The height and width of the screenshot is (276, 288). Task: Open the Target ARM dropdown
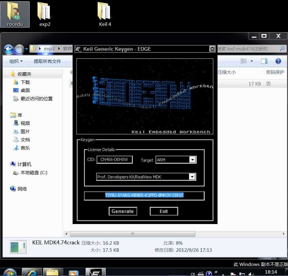tap(192, 160)
